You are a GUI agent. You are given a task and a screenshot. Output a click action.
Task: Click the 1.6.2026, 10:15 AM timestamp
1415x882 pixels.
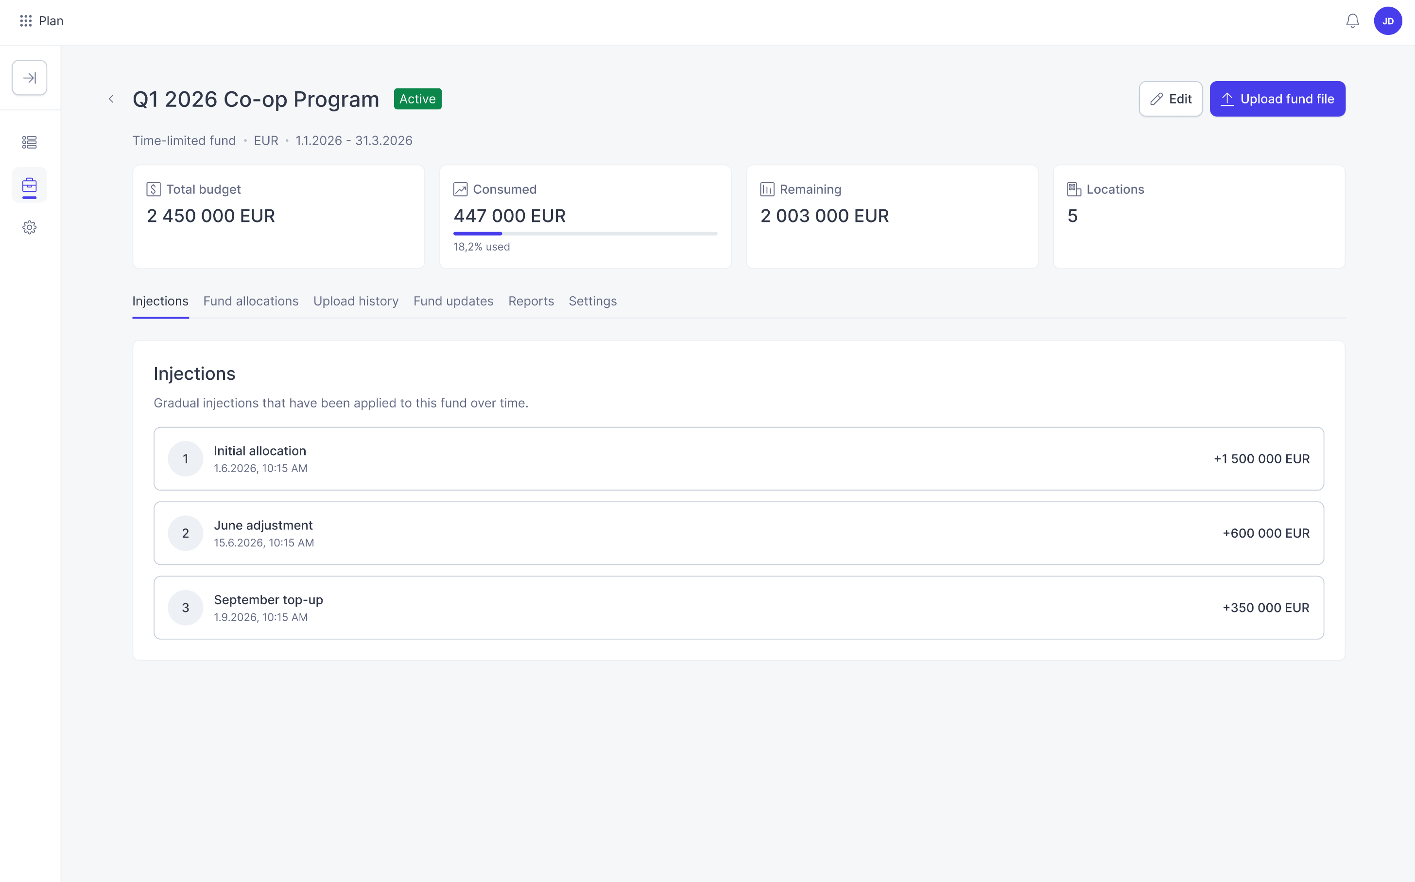261,468
